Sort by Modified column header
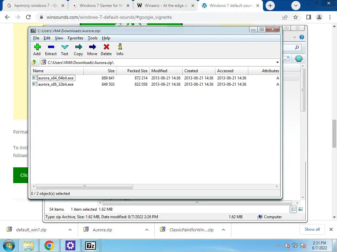 coord(166,71)
